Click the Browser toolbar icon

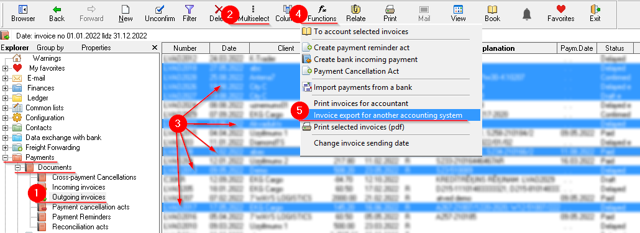click(x=23, y=14)
